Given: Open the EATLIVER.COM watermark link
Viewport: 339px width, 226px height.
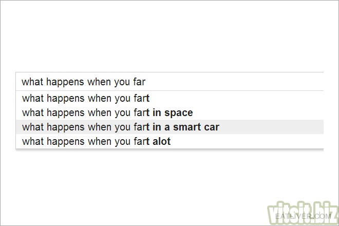Looking at the screenshot, I should [303, 216].
